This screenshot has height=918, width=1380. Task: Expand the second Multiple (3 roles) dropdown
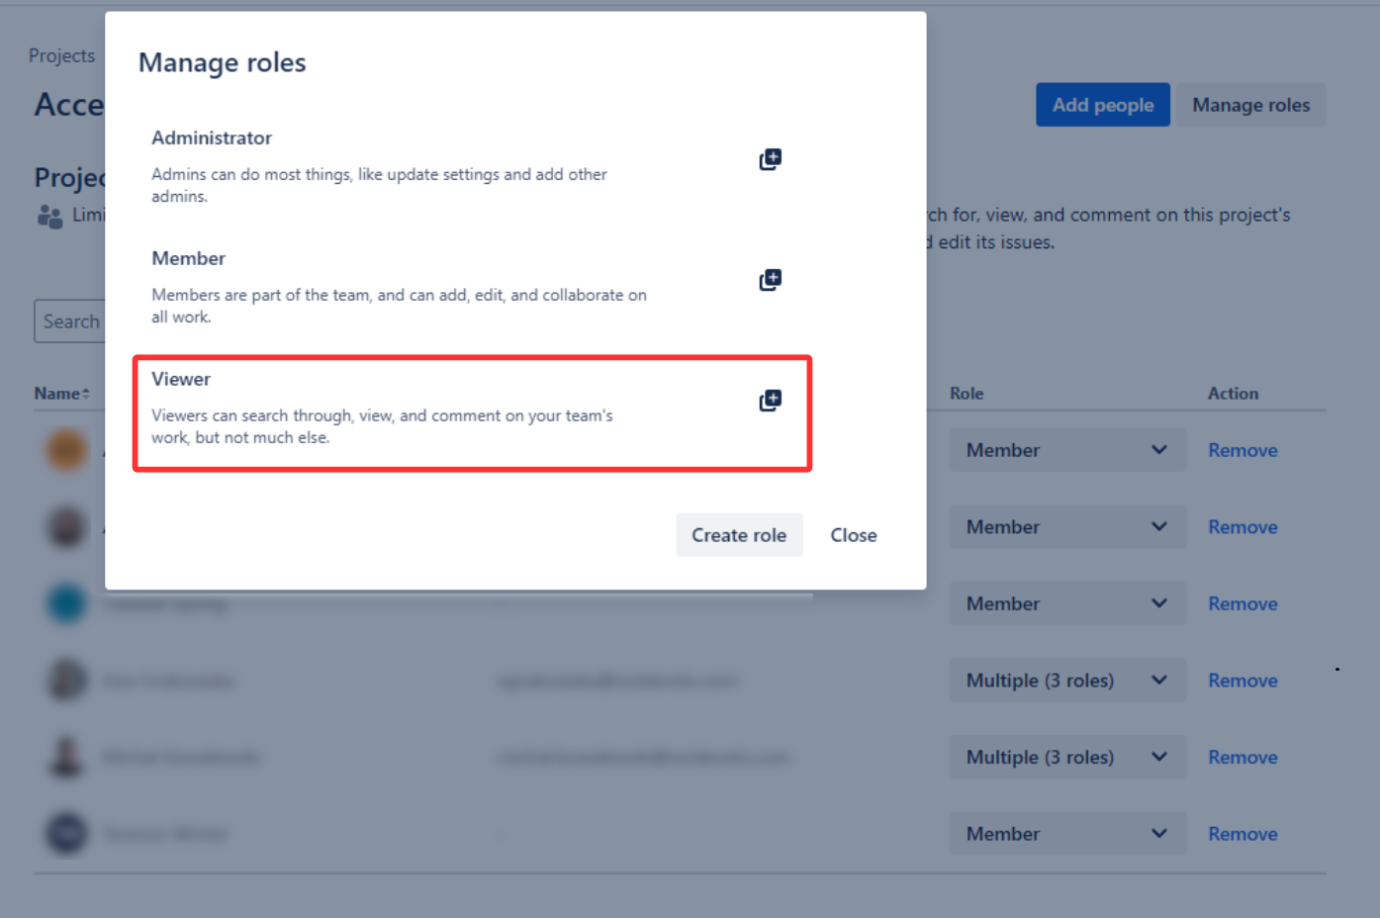point(1067,757)
